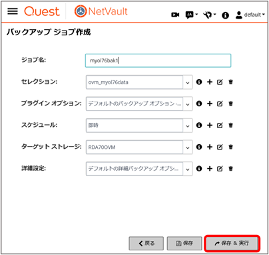This screenshot has width=269, height=255.
Task: Edit the schedule set
Action: click(x=220, y=126)
